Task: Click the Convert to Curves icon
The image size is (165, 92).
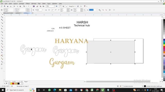Action: tap(110, 10)
